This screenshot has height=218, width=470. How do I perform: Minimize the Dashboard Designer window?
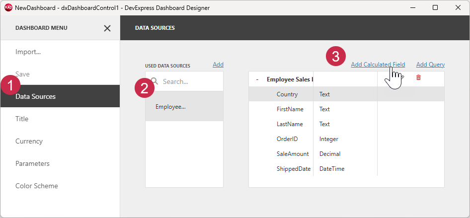tap(412, 8)
